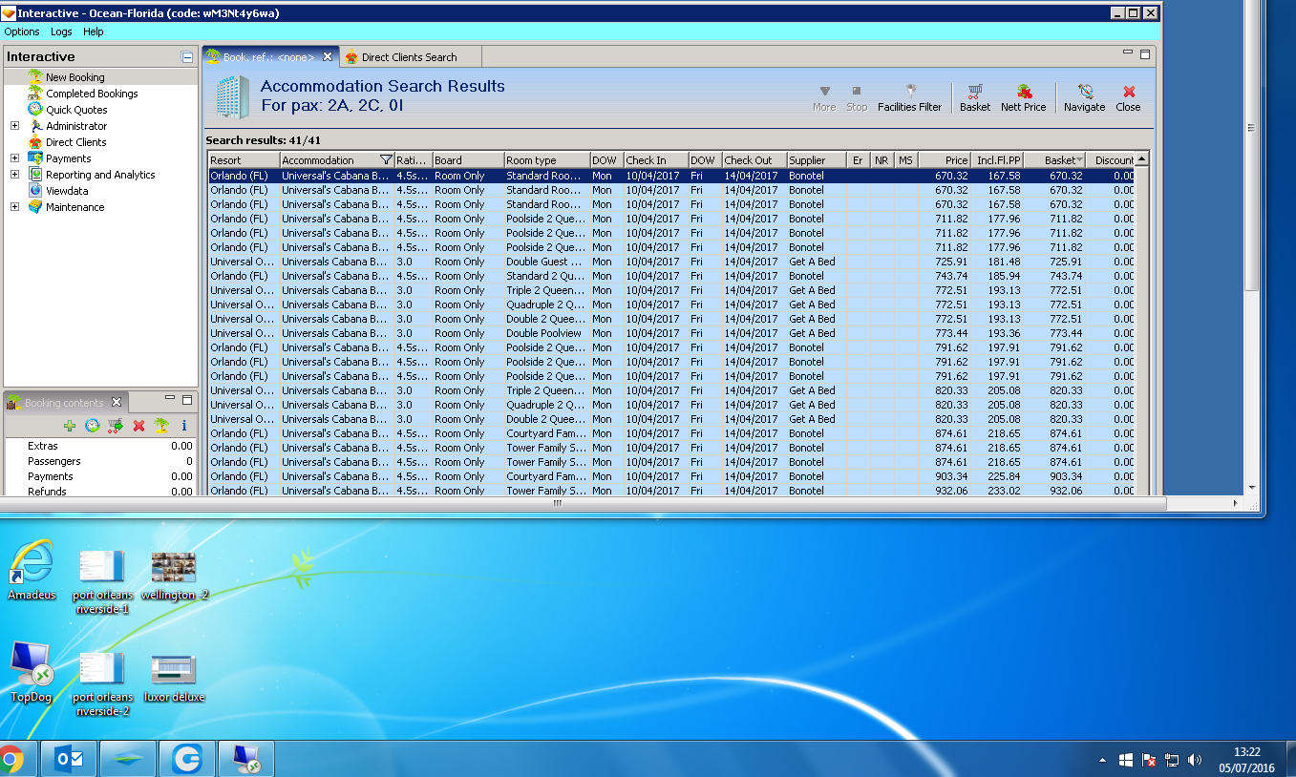The width and height of the screenshot is (1296, 777).
Task: Select port orleans riverside-2 desktop file
Action: coord(102,684)
